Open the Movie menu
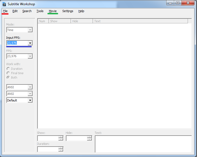The height and width of the screenshot is (157, 197). click(x=53, y=11)
